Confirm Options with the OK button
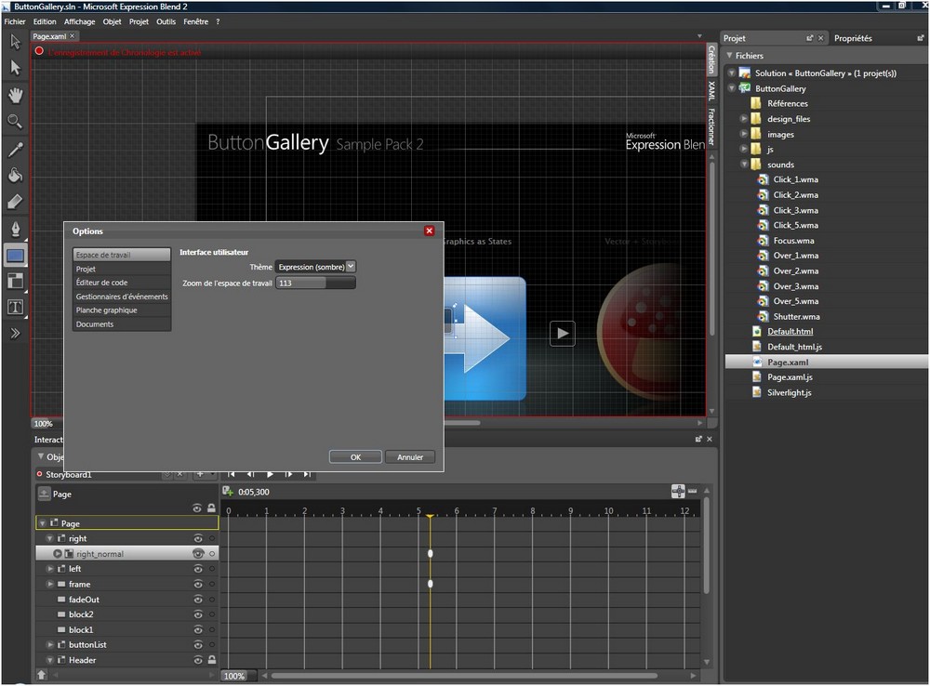Screen dimensions: 930x686 355,457
